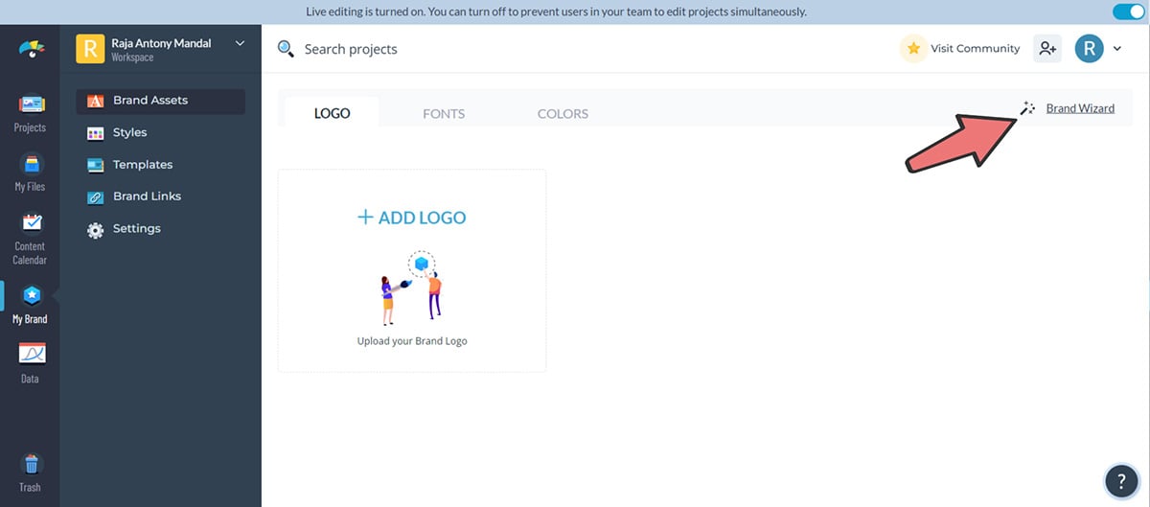
Task: Open the Content Calendar icon
Action: [30, 237]
